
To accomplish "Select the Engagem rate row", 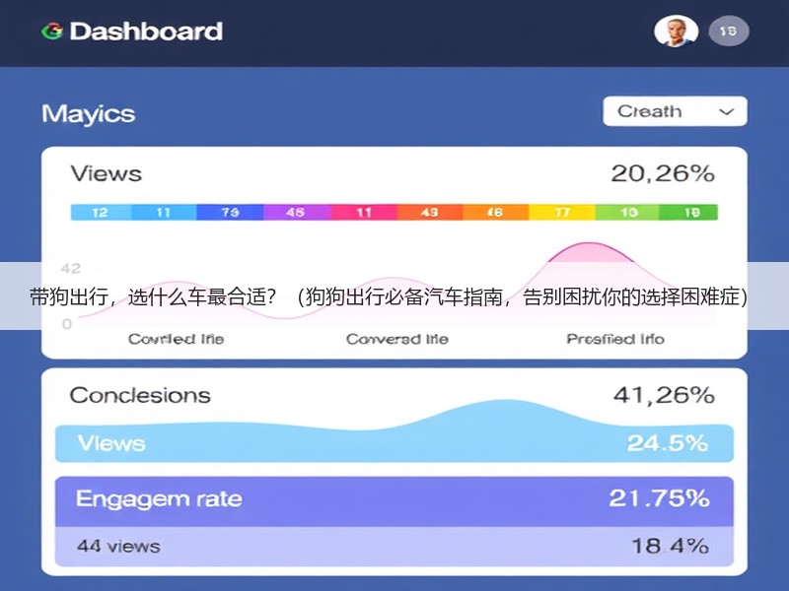I will (x=394, y=501).
